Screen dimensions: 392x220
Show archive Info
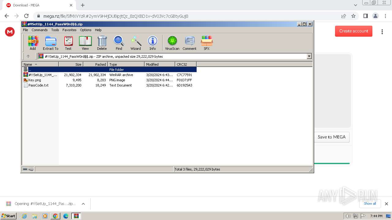pyautogui.click(x=153, y=43)
